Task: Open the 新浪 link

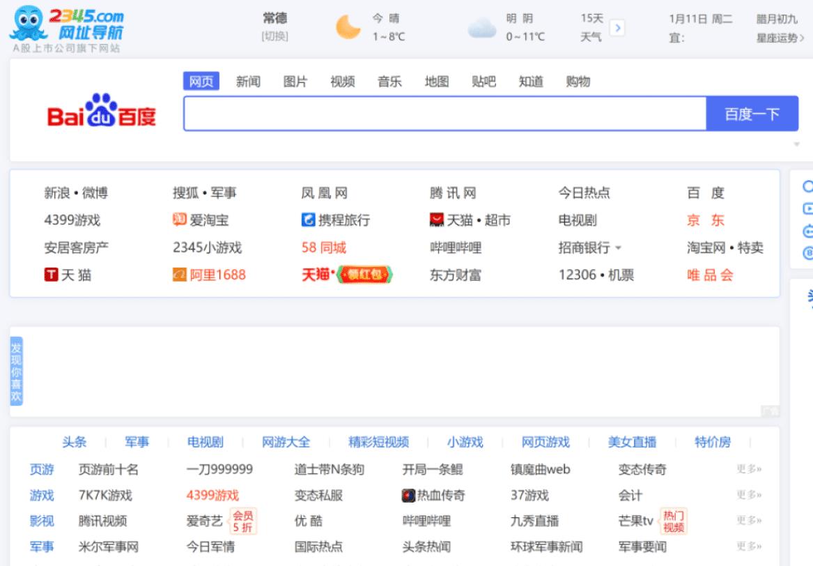Action: click(57, 193)
